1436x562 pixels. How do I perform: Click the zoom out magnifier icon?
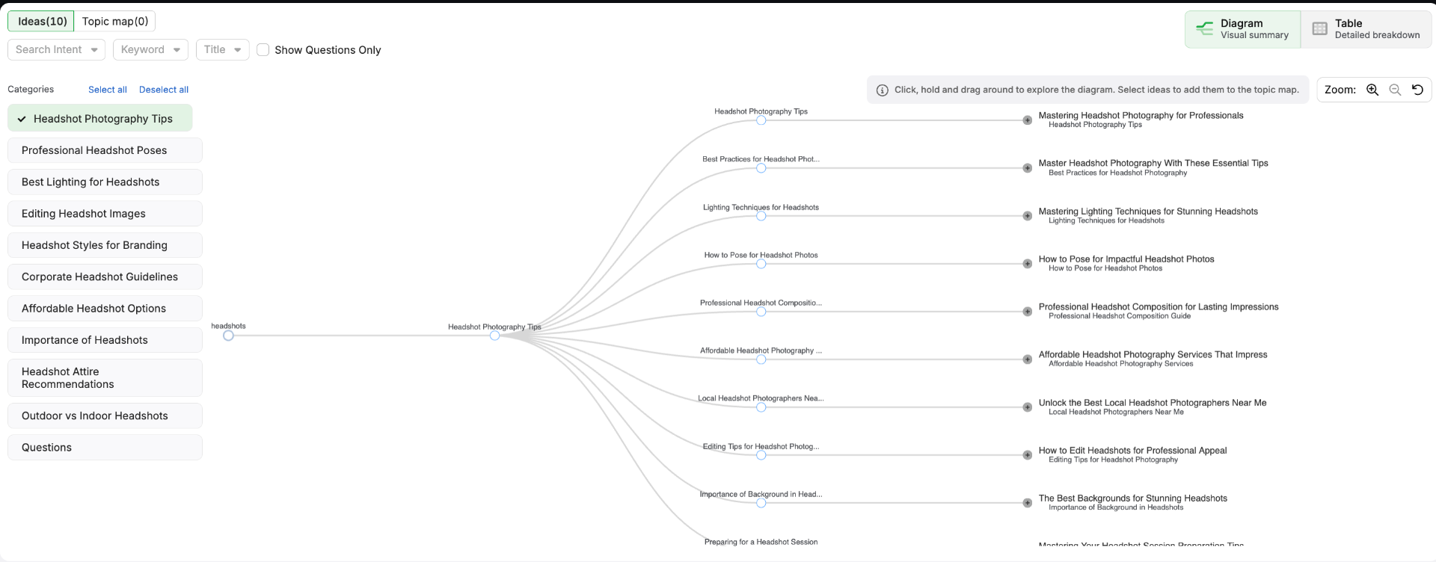1395,90
